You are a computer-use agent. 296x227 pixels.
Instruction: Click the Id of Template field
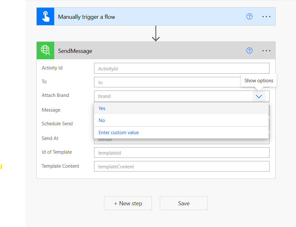coord(181,153)
